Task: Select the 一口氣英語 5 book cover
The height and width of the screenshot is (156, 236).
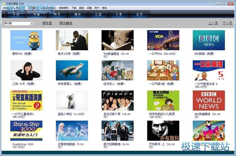Action: (209, 70)
